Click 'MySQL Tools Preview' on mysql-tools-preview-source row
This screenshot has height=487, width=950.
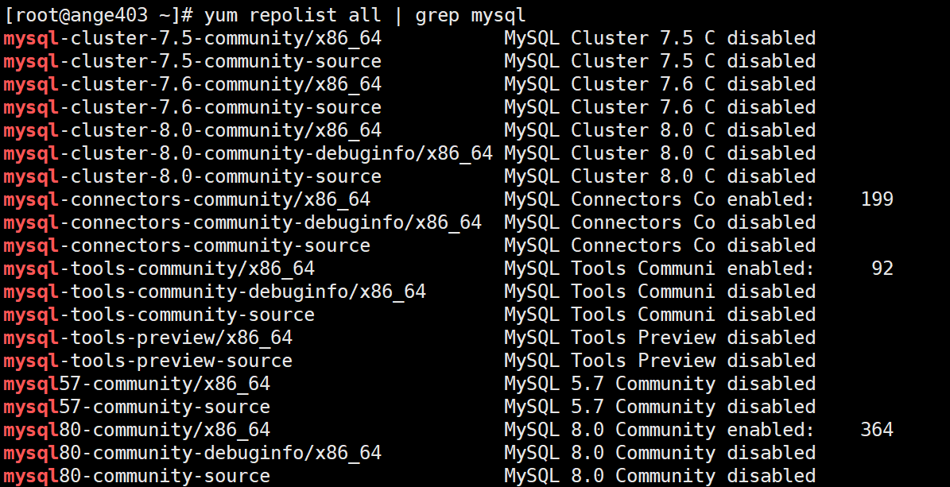tap(610, 361)
